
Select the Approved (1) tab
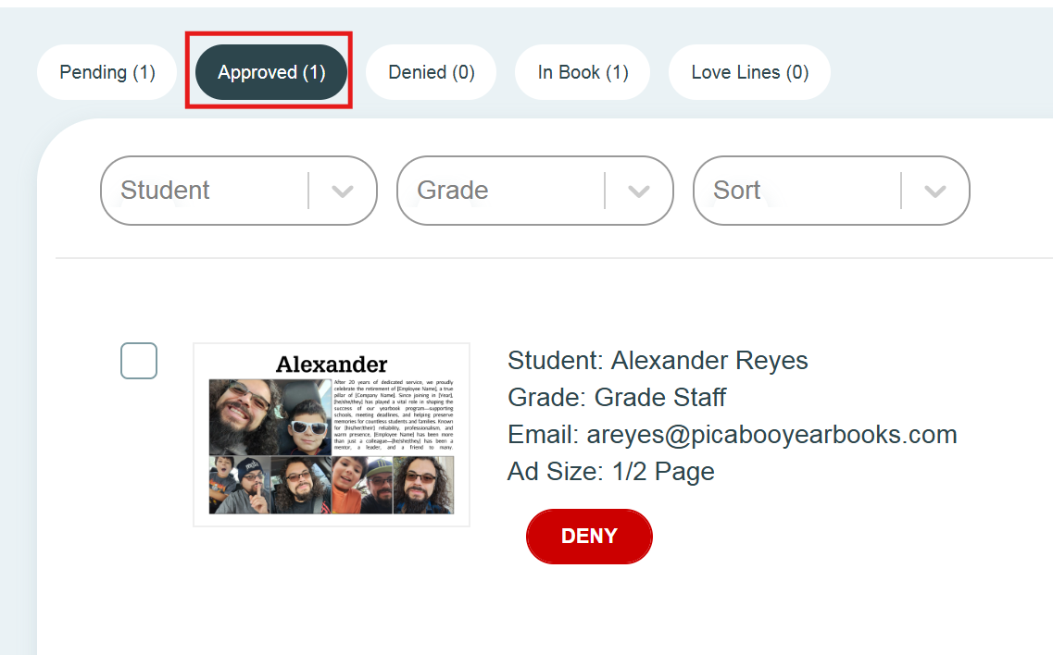point(271,72)
